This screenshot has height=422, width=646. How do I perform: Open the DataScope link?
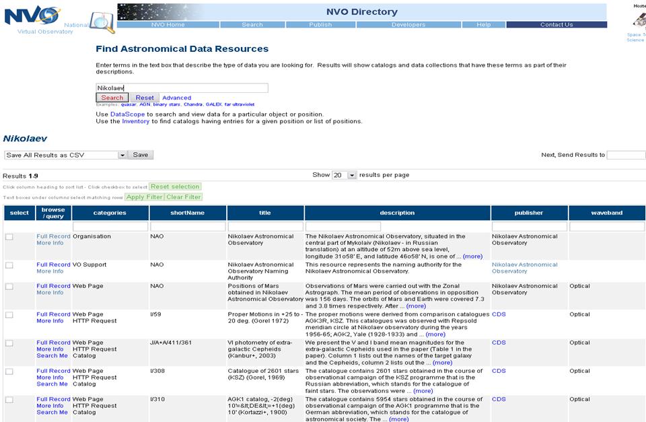(x=127, y=114)
